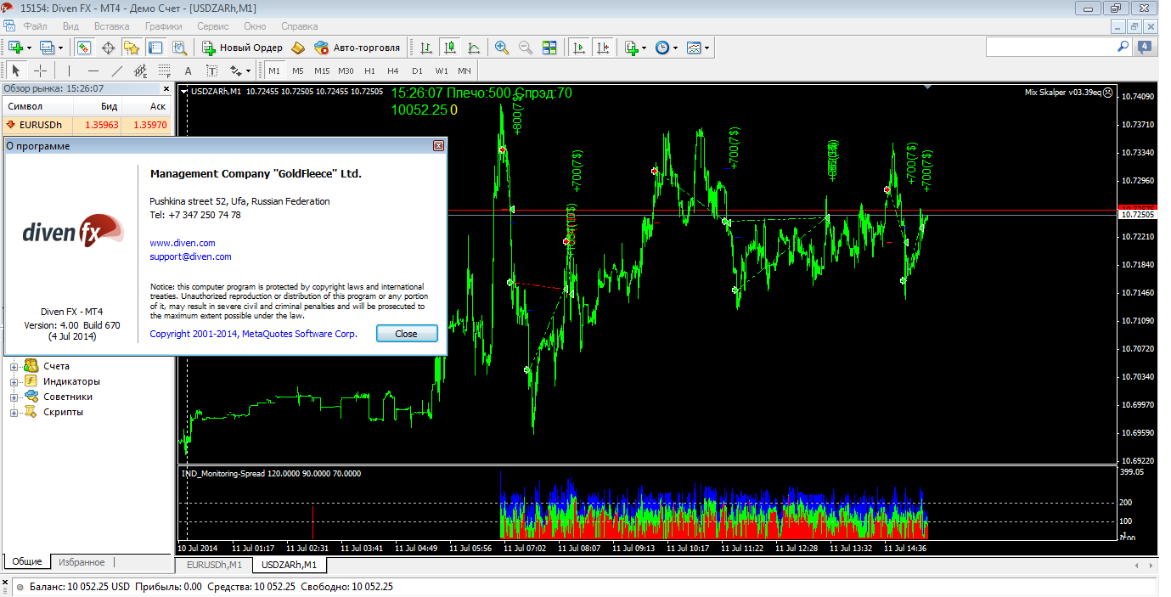Select the cursor arrow tool
The height and width of the screenshot is (597, 1171).
point(16,70)
